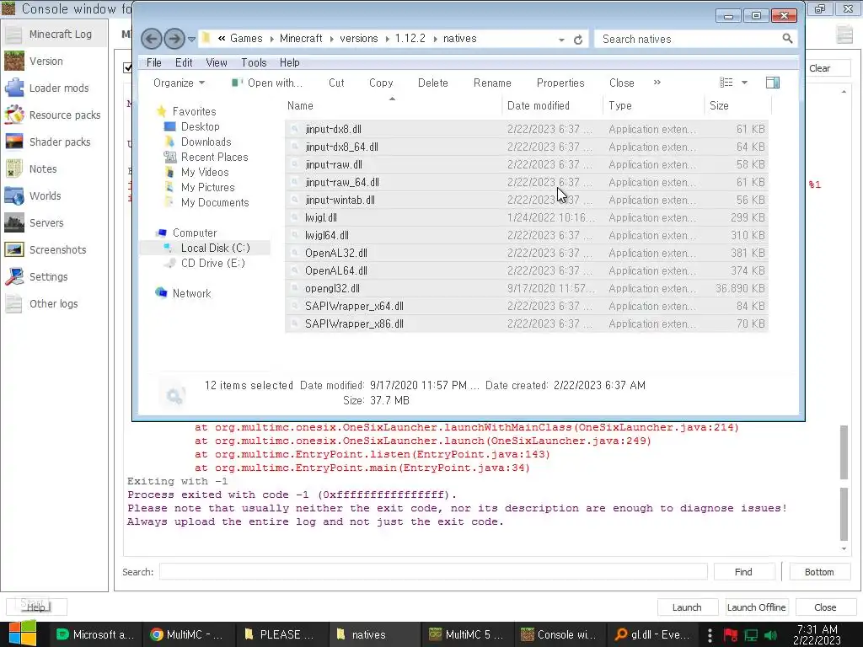Click the volume icon in system tray
Screen dimensions: 863x647
[x=770, y=635]
